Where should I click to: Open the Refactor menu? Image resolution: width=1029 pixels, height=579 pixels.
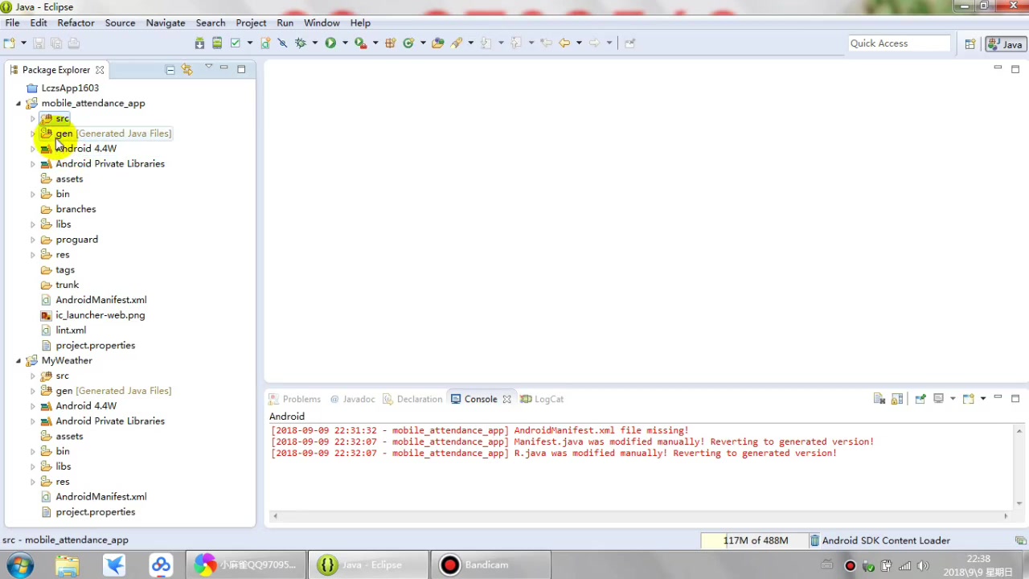(76, 23)
